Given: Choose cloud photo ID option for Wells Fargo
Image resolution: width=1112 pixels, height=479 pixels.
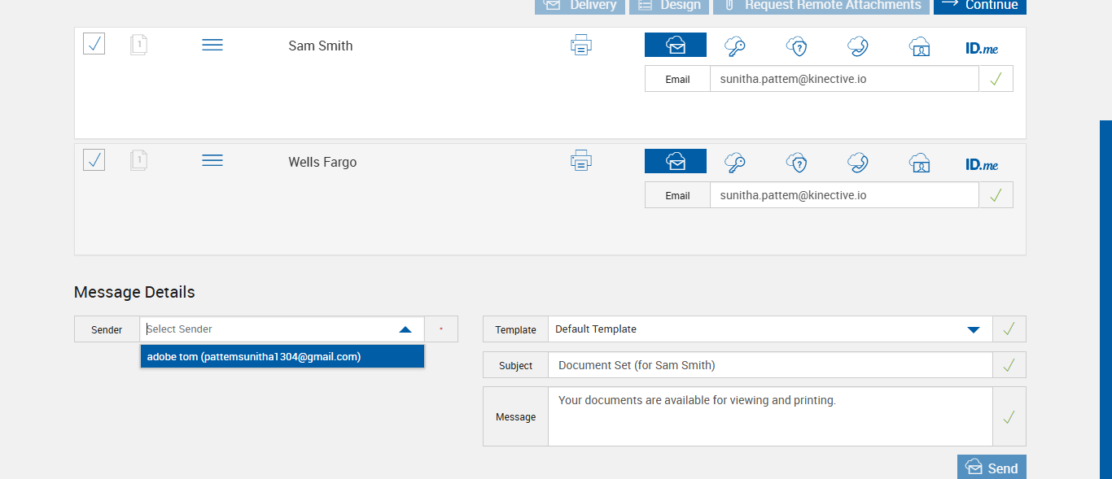Looking at the screenshot, I should (919, 163).
